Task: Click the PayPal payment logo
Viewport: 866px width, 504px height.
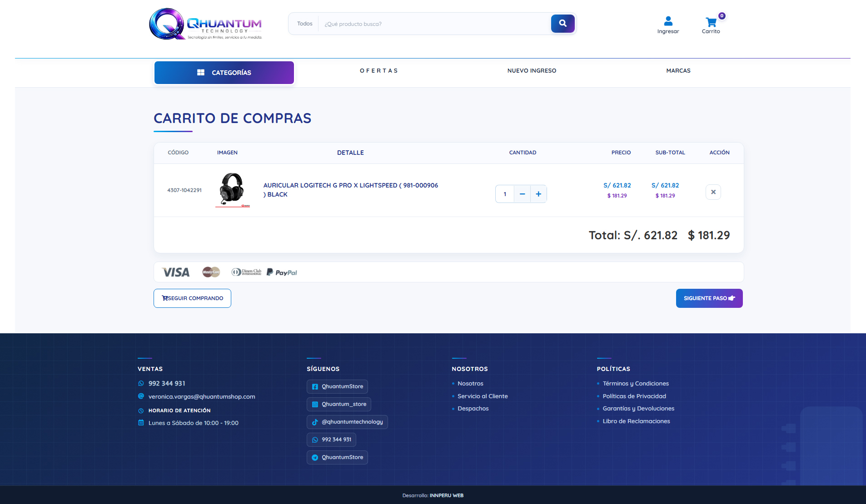Action: coord(282,272)
